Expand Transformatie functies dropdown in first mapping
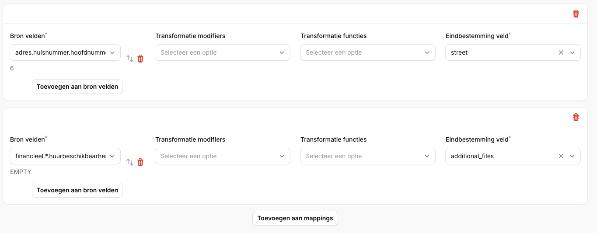The width and height of the screenshot is (597, 233). point(368,52)
